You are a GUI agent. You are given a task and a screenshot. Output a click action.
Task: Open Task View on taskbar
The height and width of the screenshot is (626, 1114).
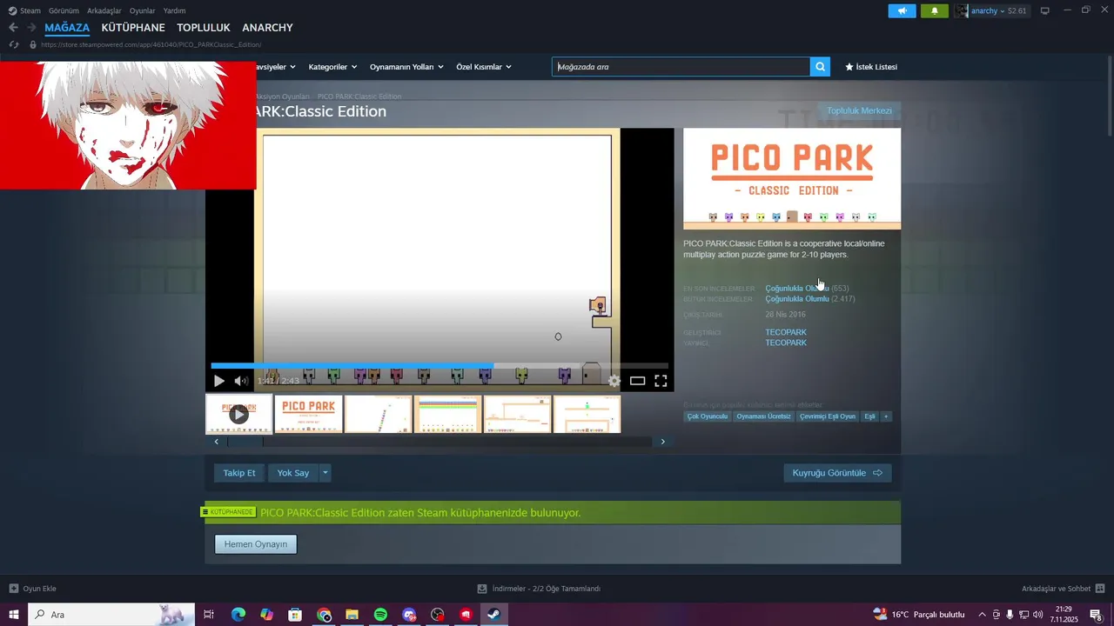click(x=209, y=615)
